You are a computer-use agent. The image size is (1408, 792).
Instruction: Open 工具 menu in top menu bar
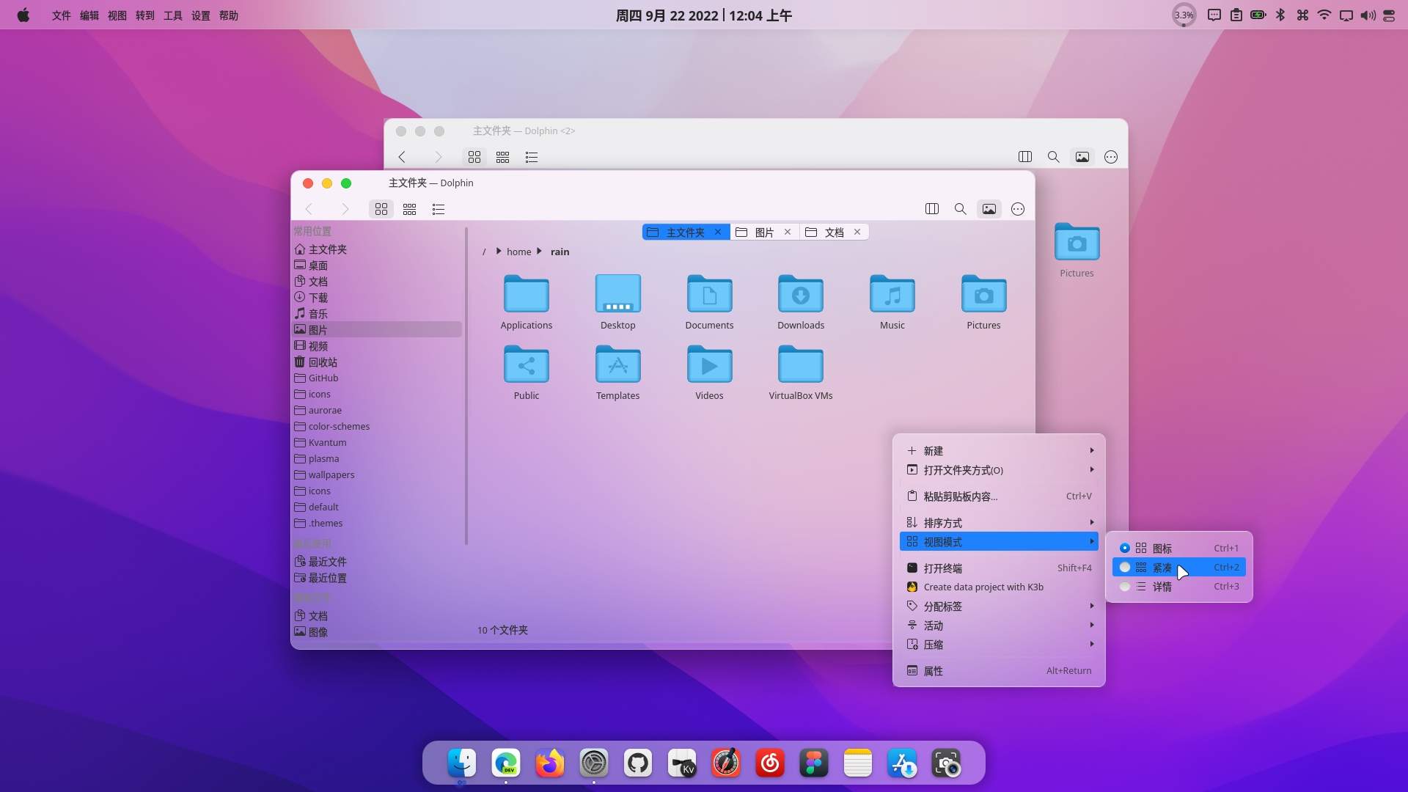(x=173, y=15)
